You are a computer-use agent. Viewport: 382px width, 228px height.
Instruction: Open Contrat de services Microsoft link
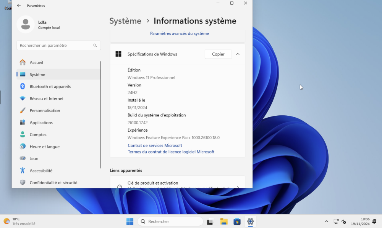[155, 145]
